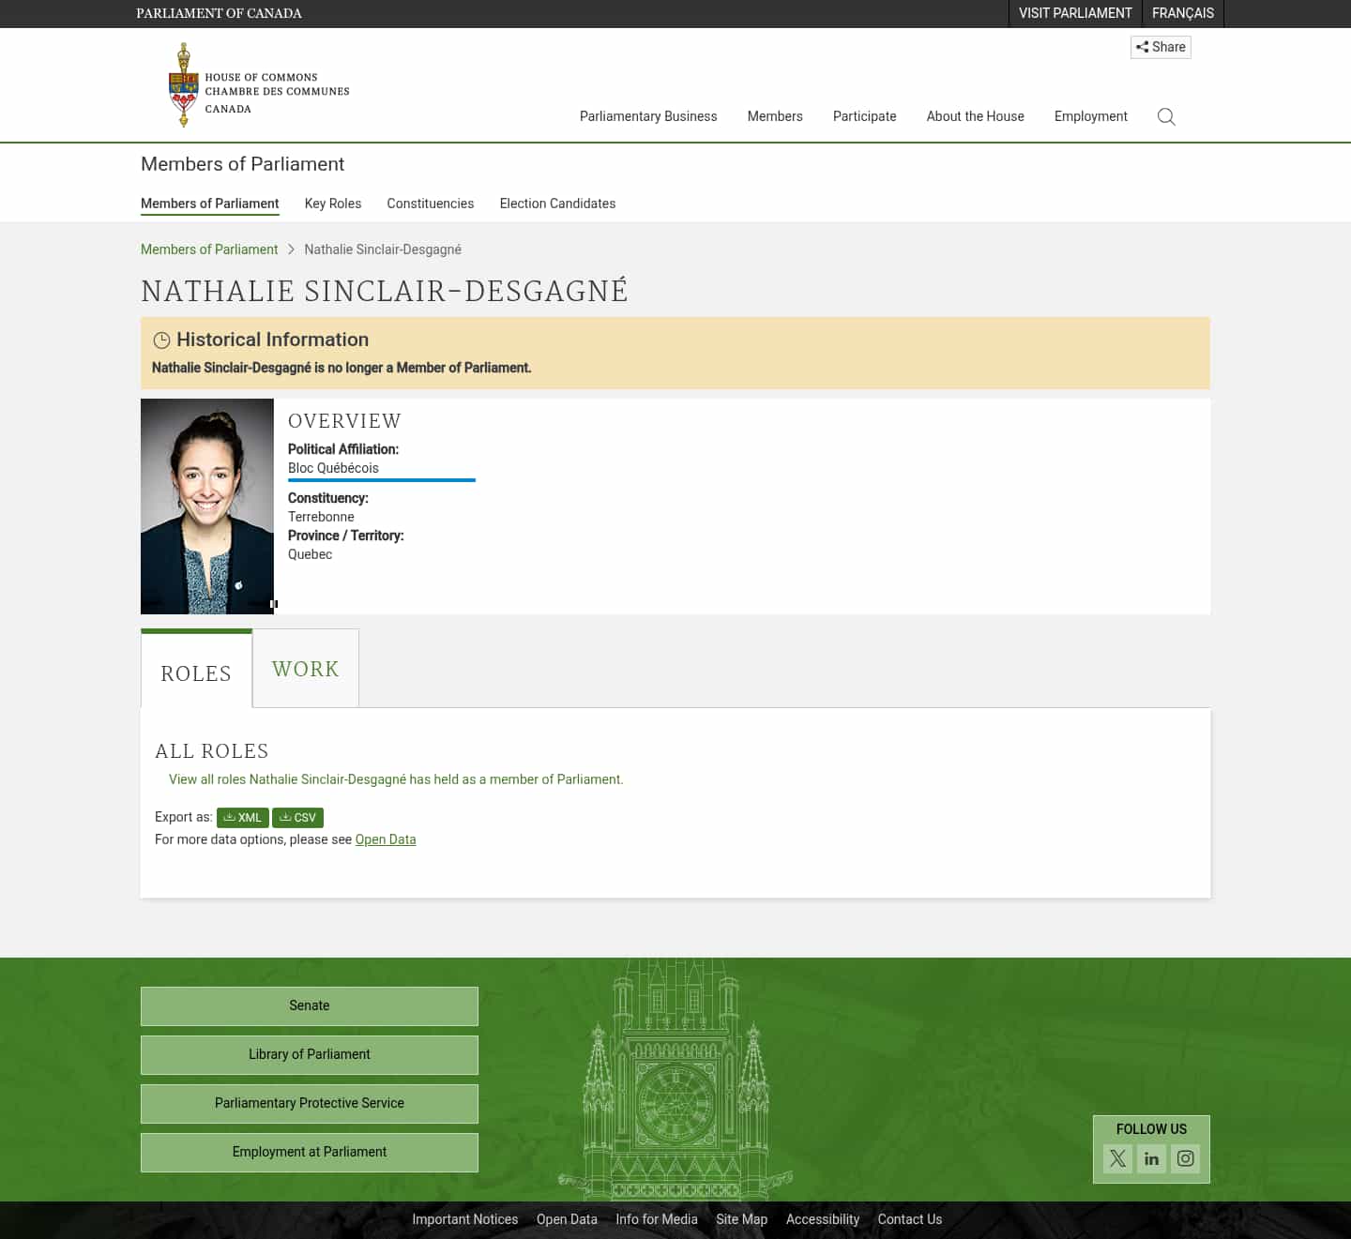This screenshot has height=1239, width=1351.
Task: Expand the Employment menu
Action: pos(1090,116)
